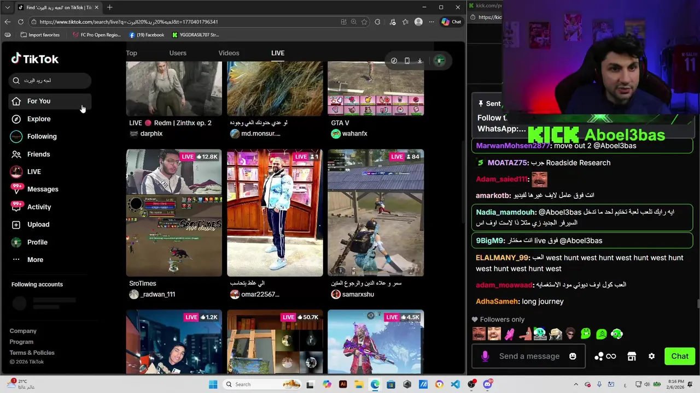The height and width of the screenshot is (393, 700).
Task: Open the Edge Copilot Chat button
Action: [x=452, y=22]
